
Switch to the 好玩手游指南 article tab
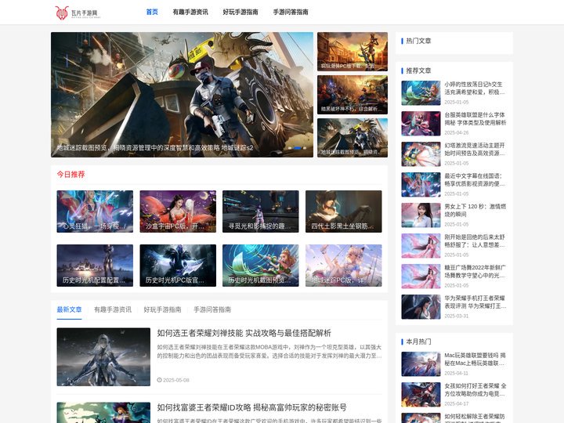pyautogui.click(x=162, y=309)
